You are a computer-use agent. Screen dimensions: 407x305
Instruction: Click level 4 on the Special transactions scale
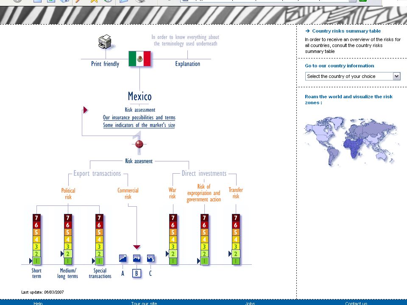coord(99,239)
